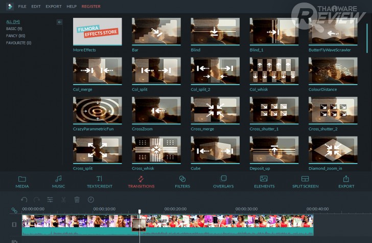Viewport: 372px width, 243px height.
Task: Collapse the category sidebar with back arrow
Action: [60, 22]
